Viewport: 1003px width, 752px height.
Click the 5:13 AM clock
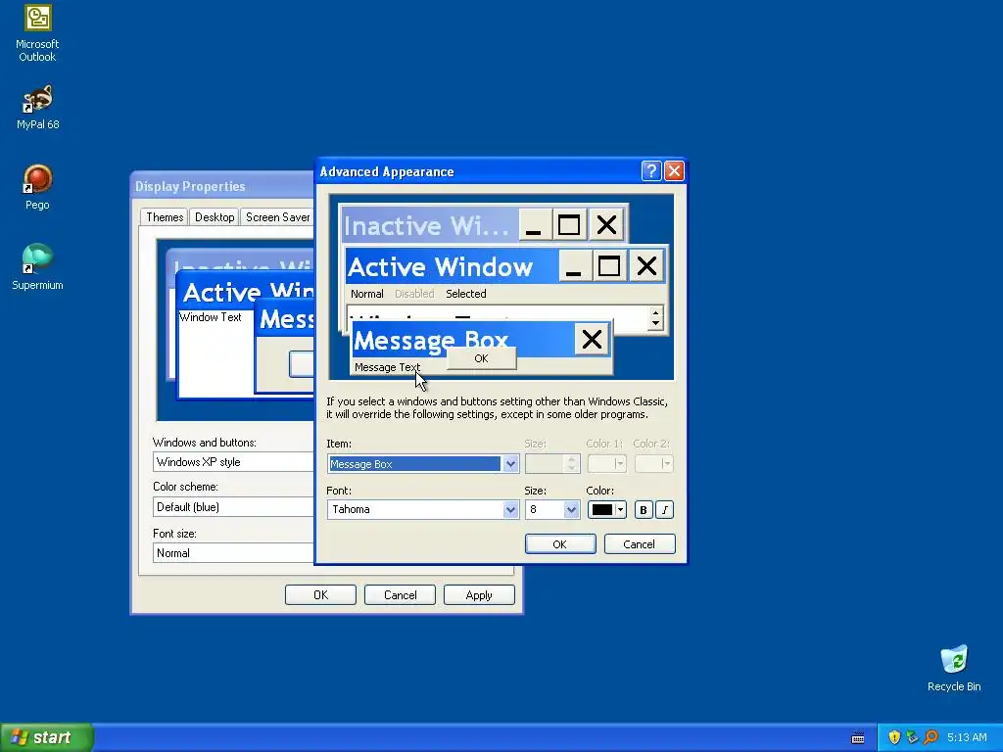click(x=967, y=737)
